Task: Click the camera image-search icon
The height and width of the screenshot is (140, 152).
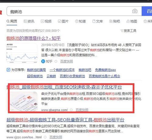Action: click(135, 11)
